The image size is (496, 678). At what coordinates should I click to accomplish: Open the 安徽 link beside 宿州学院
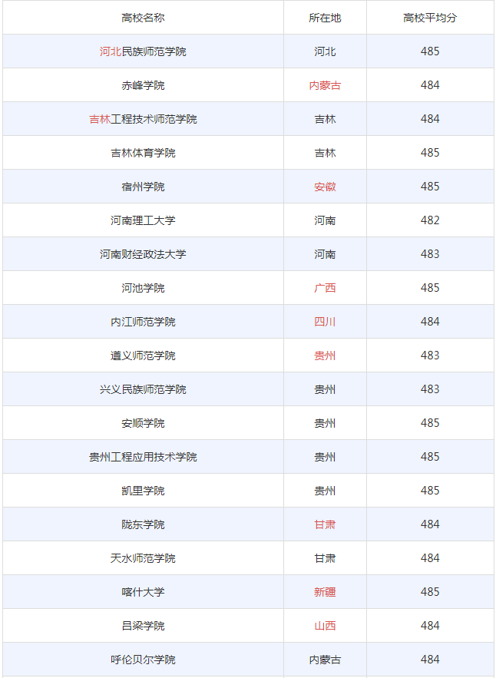pyautogui.click(x=325, y=187)
